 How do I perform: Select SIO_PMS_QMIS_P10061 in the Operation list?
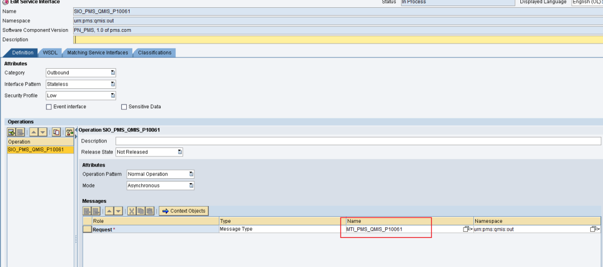tap(40, 149)
